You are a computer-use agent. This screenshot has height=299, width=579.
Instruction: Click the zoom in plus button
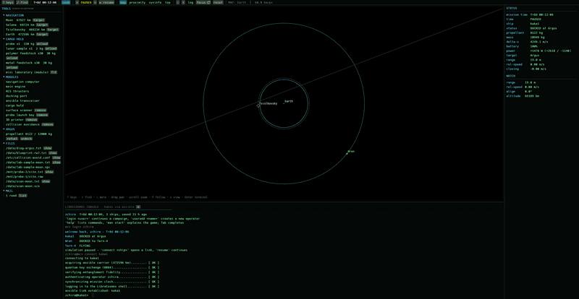[x=183, y=2]
